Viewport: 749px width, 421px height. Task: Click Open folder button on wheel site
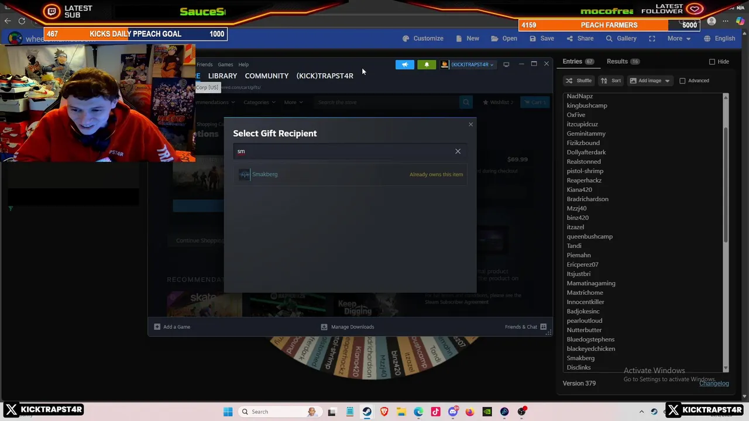[x=504, y=39]
